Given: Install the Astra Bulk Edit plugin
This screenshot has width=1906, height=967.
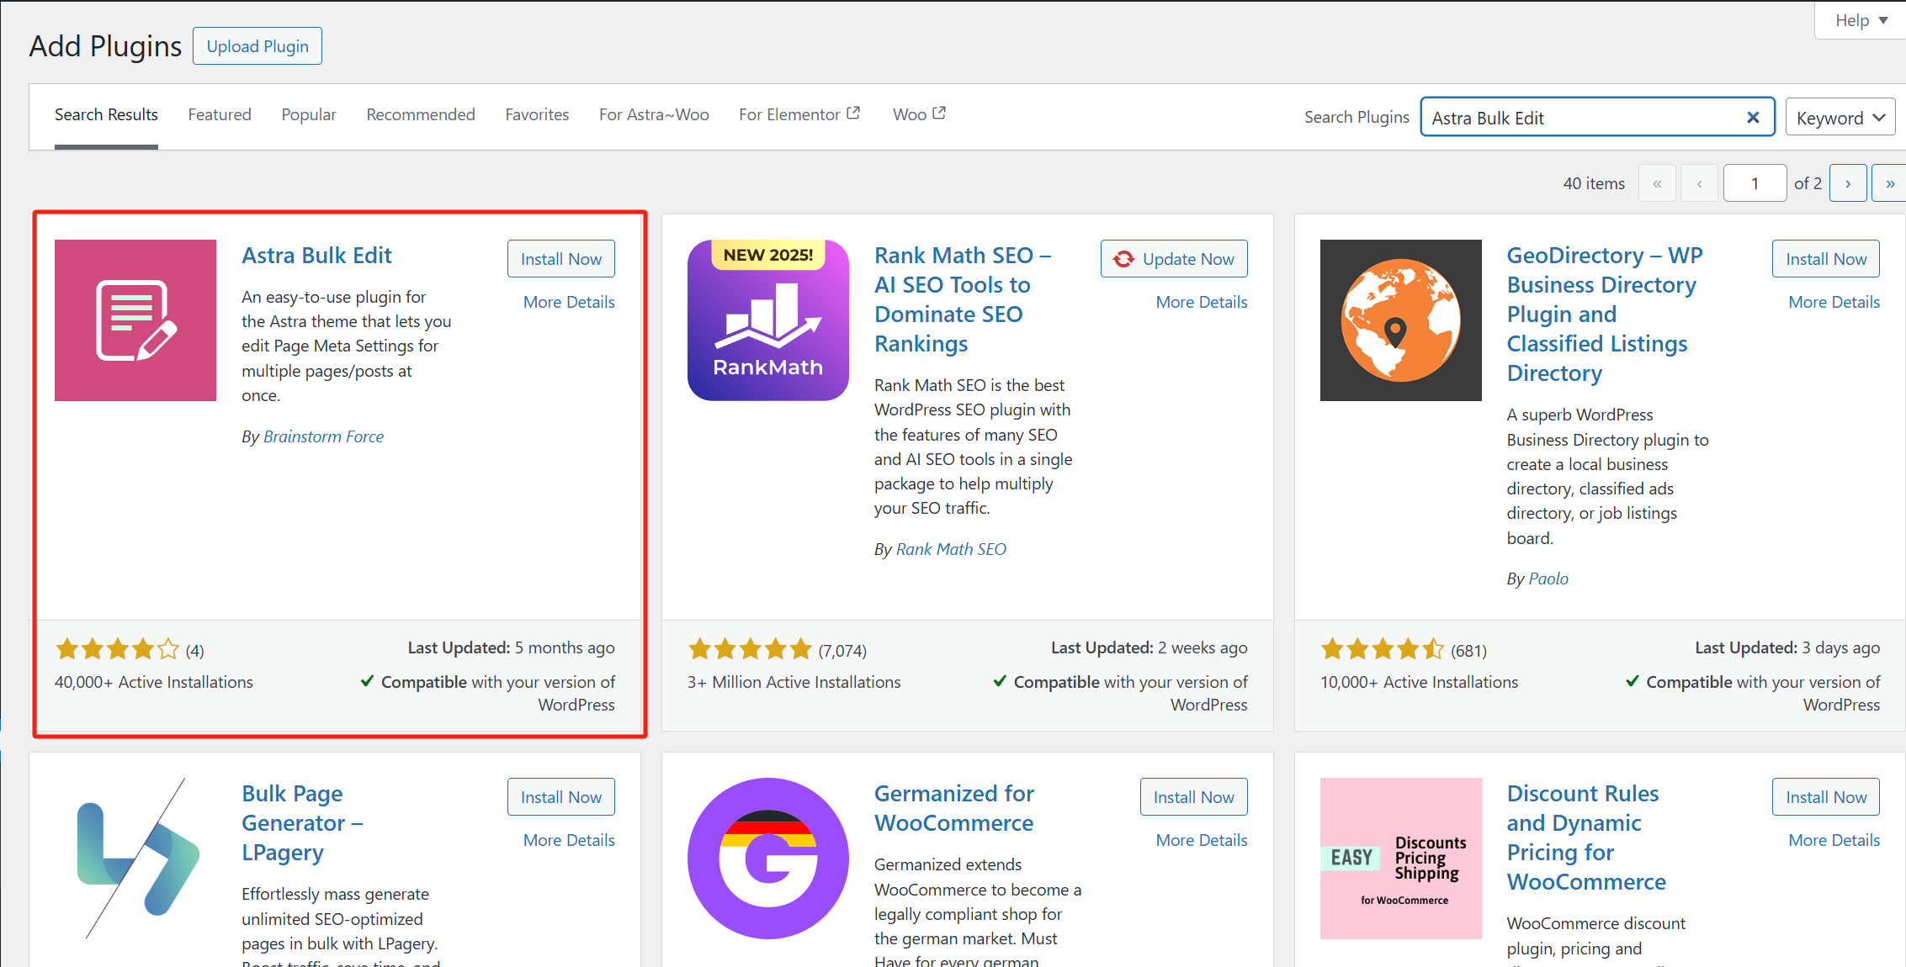Looking at the screenshot, I should 560,259.
